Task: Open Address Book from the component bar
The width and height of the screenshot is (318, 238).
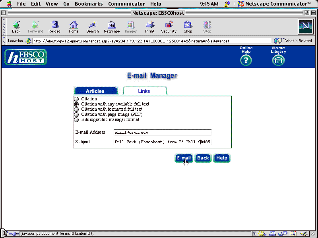Action: click(293, 234)
